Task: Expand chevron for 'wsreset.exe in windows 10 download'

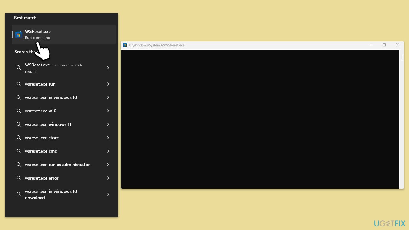Action: 108,194
